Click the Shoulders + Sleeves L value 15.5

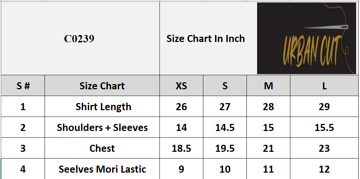324,127
